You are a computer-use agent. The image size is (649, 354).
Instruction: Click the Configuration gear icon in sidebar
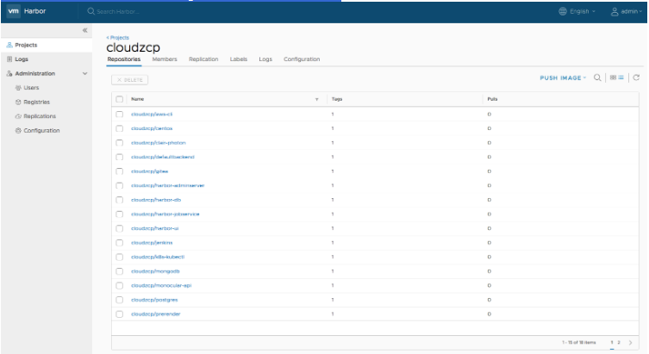coord(18,131)
